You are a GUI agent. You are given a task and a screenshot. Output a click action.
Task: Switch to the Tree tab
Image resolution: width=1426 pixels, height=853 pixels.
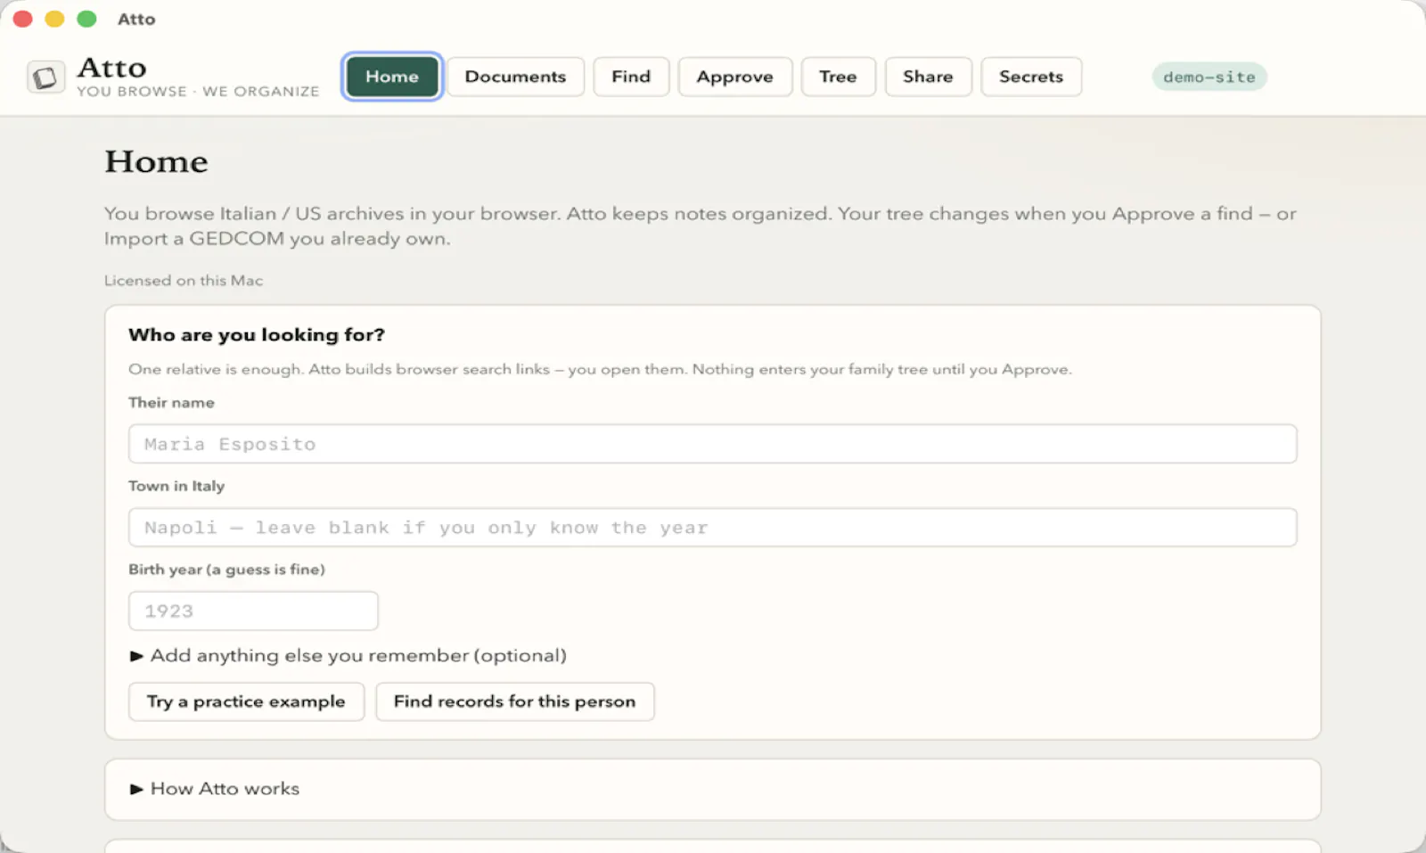coord(838,77)
